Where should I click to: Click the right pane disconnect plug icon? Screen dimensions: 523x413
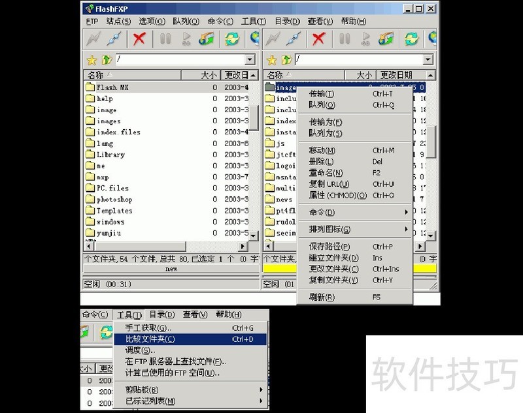point(294,38)
